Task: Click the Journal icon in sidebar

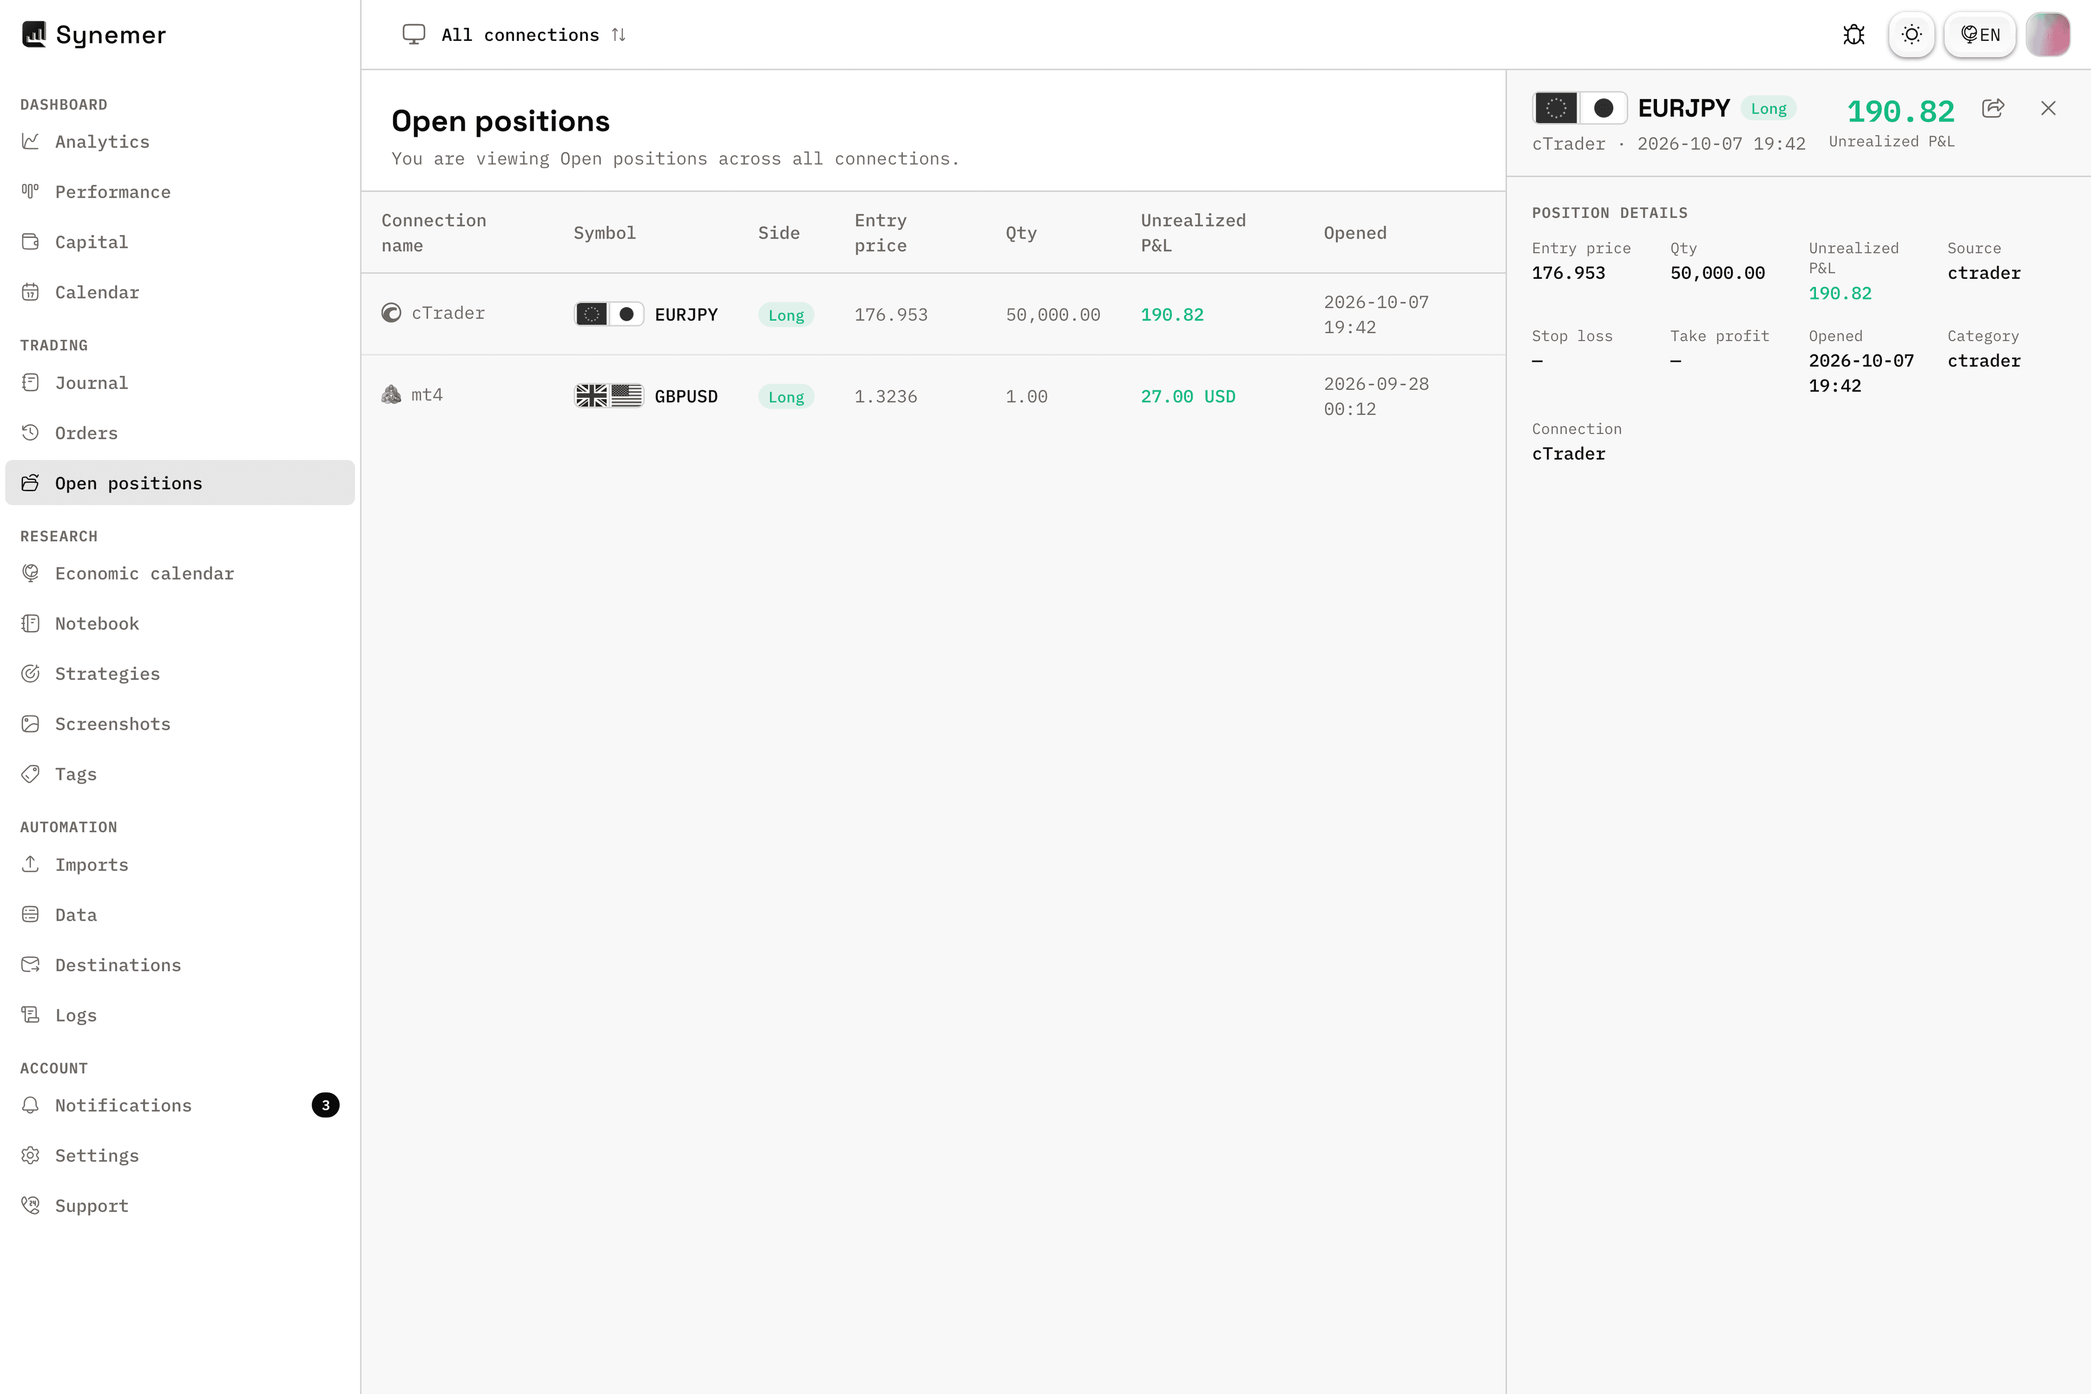Action: [x=30, y=382]
